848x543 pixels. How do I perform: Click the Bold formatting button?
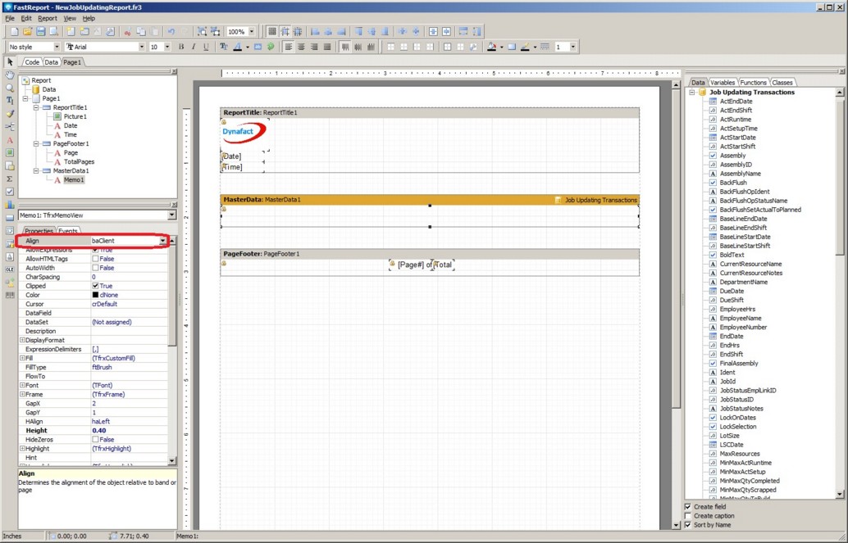click(x=181, y=47)
